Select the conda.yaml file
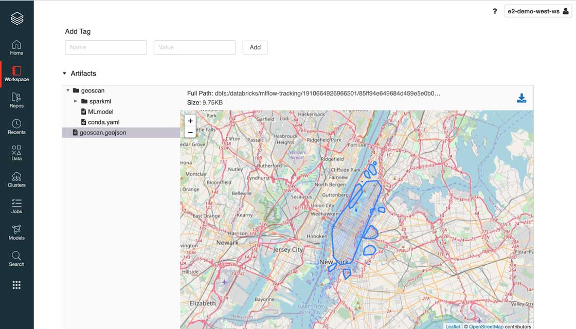This screenshot has width=576, height=329. pos(103,122)
